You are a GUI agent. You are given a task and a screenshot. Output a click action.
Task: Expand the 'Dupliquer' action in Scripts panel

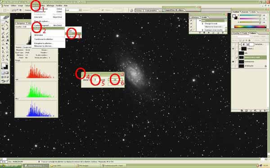[202, 30]
